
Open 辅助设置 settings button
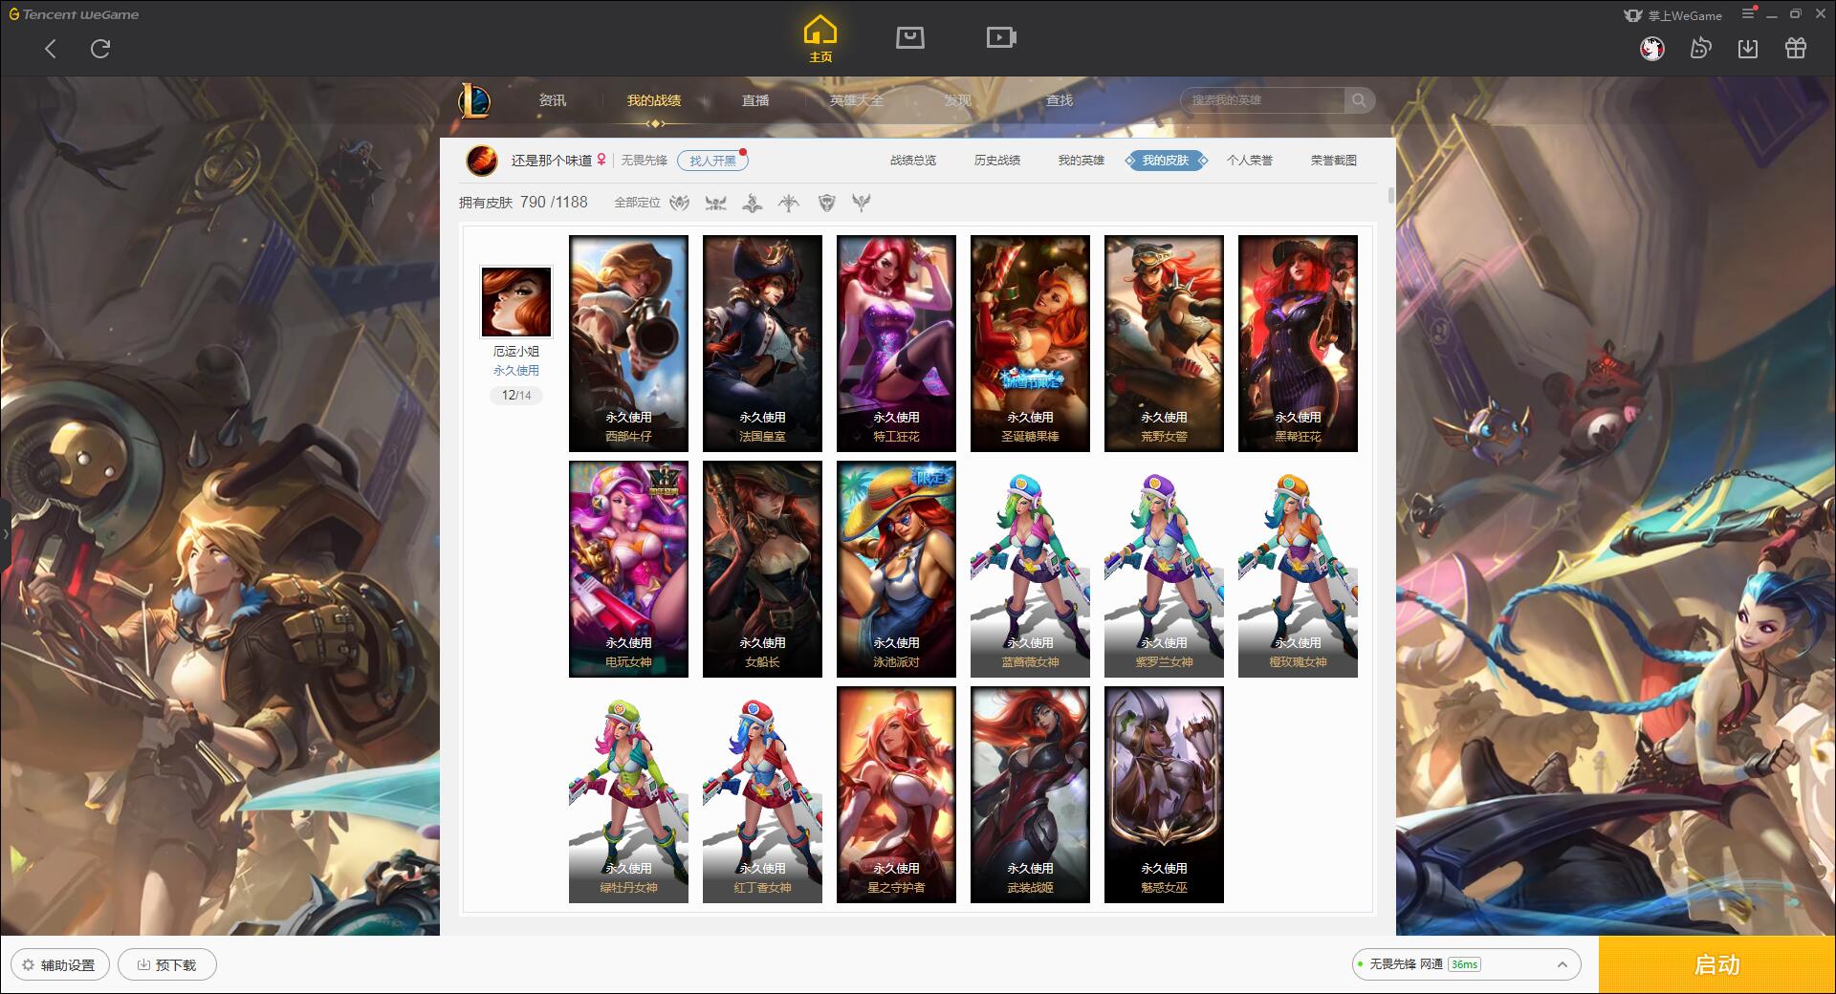click(x=59, y=964)
